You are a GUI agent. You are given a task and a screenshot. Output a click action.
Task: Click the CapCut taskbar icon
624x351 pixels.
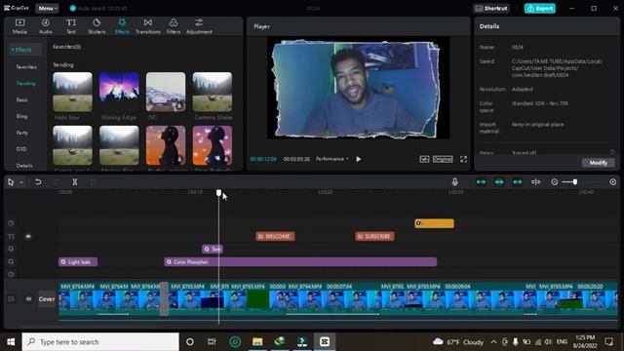tap(325, 342)
